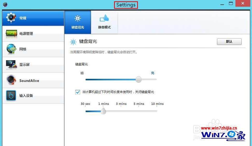Click the timeout slider handle
The width and height of the screenshot is (252, 146).
click(103, 111)
